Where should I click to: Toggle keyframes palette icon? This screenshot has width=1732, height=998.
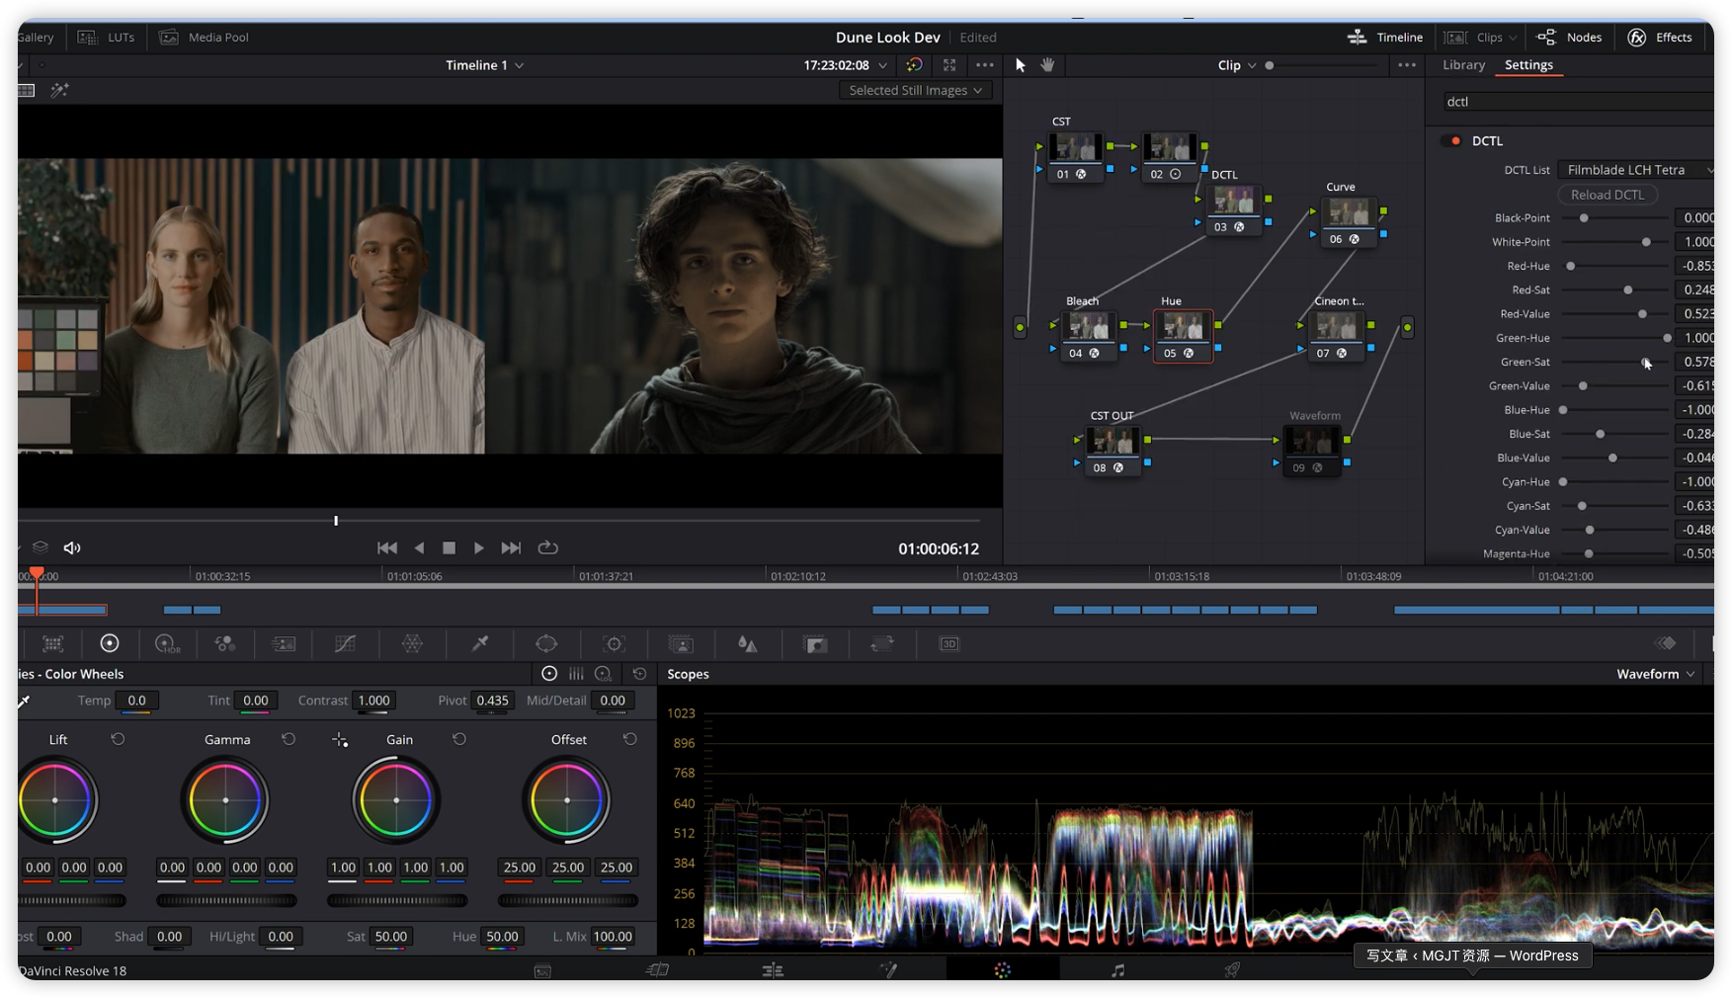pyautogui.click(x=1667, y=644)
